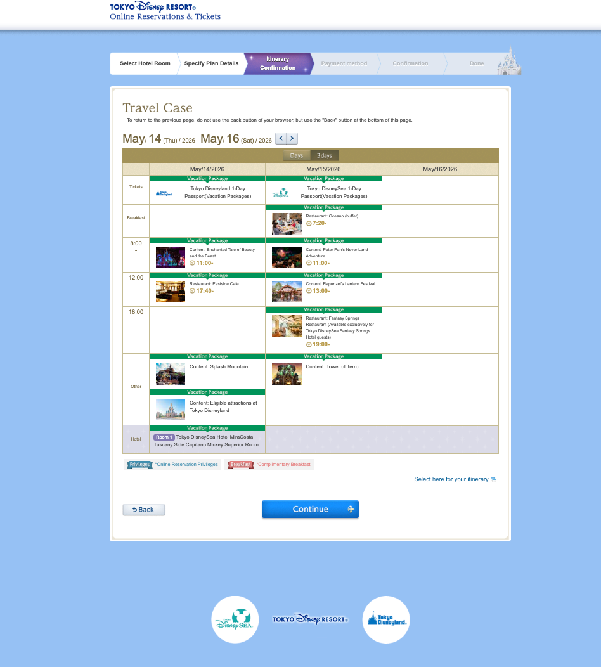601x667 pixels.
Task: Open Rapunzel's Lantern Festival thumbnail
Action: (287, 292)
